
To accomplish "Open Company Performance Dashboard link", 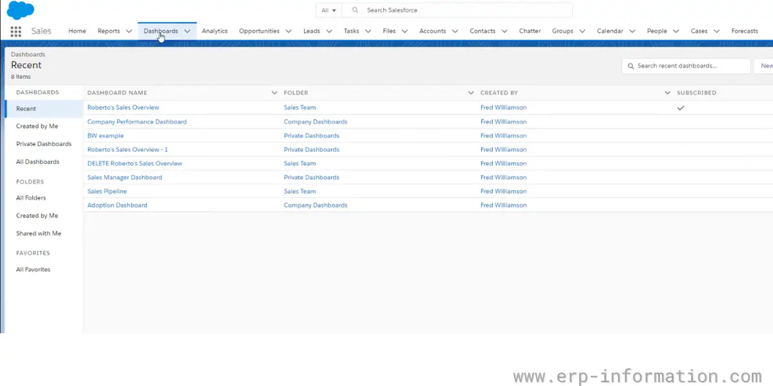I will (137, 122).
